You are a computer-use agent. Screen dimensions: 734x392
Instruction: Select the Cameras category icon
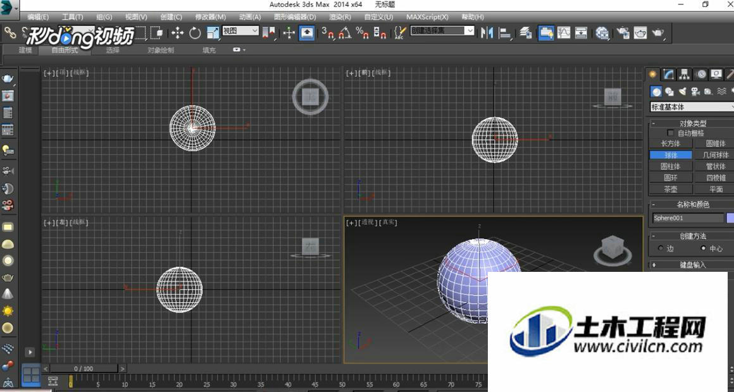pyautogui.click(x=695, y=92)
